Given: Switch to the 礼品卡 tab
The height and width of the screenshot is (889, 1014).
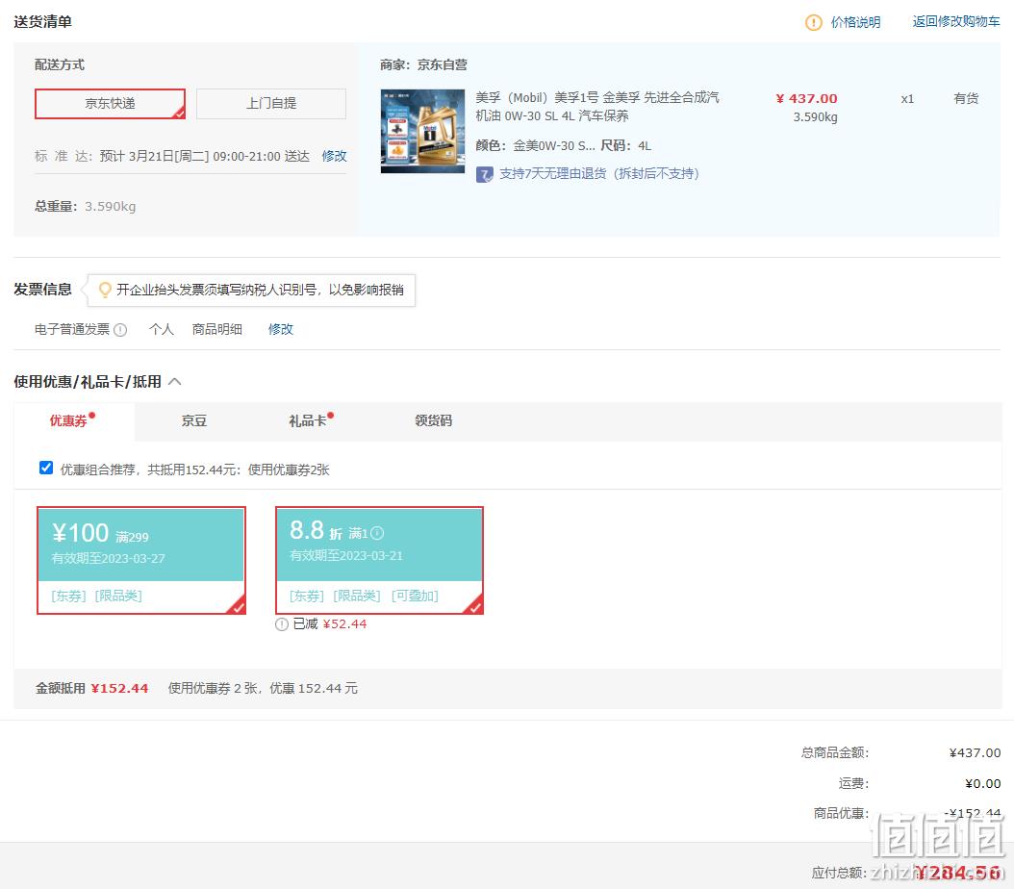Looking at the screenshot, I should (x=307, y=420).
